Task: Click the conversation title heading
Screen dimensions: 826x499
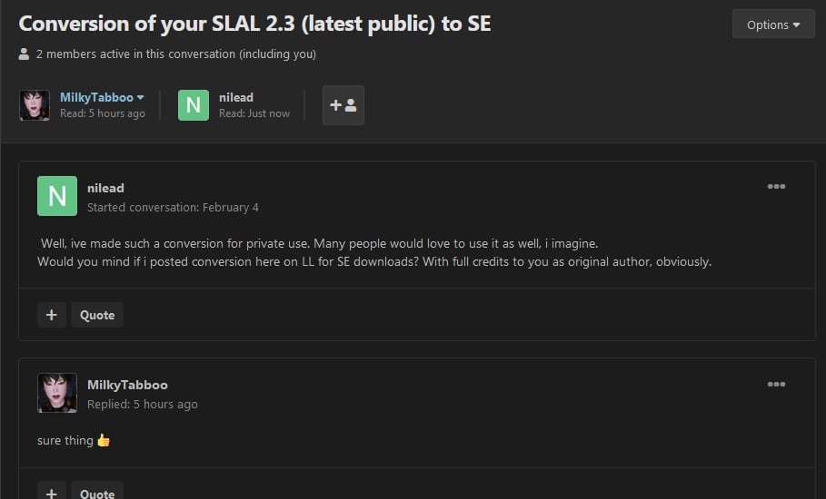Action: click(x=255, y=24)
